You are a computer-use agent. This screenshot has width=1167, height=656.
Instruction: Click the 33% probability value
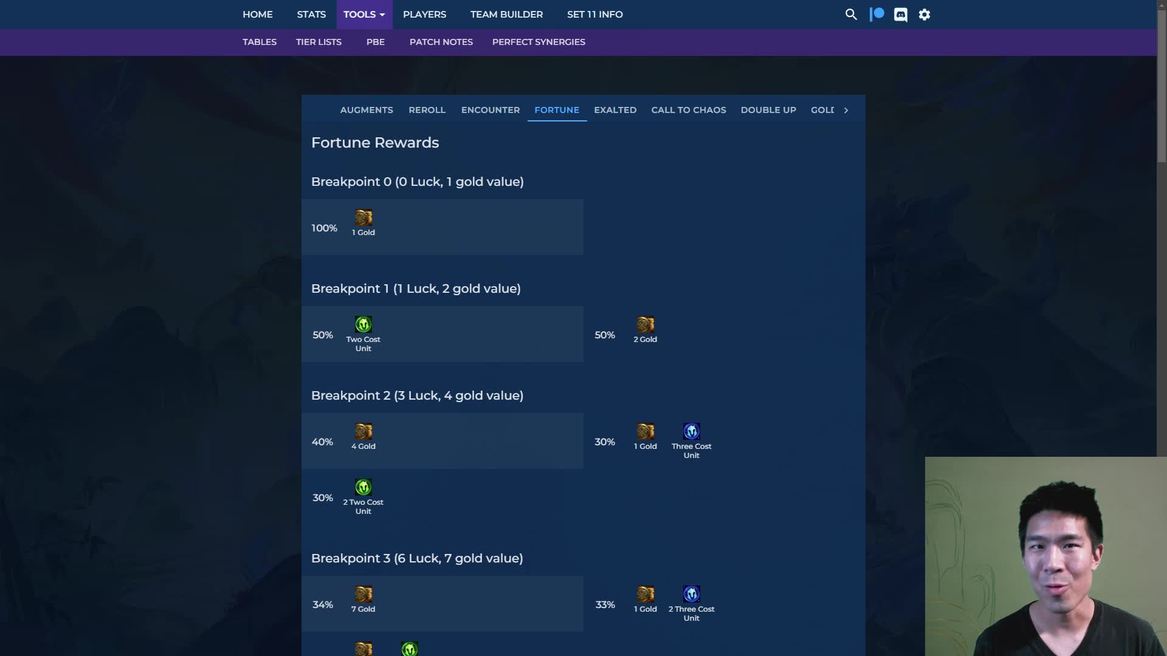coord(605,605)
